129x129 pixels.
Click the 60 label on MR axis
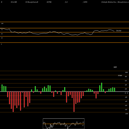click(x=126, y=81)
